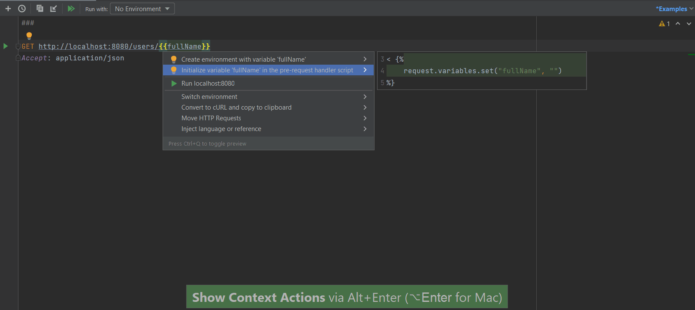Expand submenu arrow for Switch environment
This screenshot has width=695, height=310.
click(365, 97)
